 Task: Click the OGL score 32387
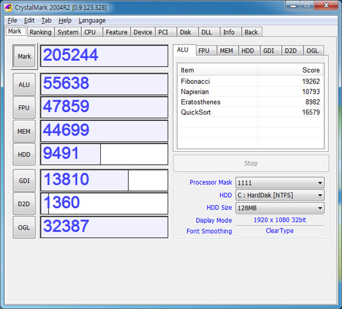[104, 227]
